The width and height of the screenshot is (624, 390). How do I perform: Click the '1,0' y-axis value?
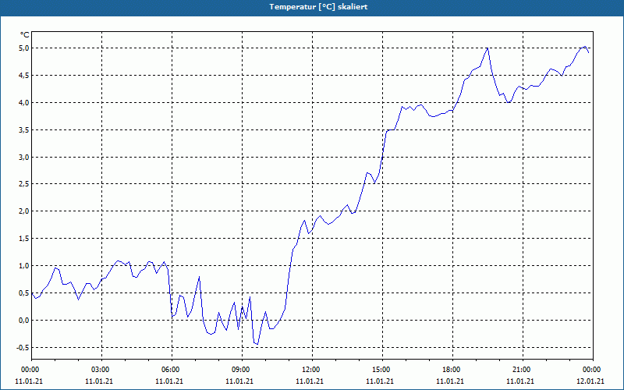25,265
